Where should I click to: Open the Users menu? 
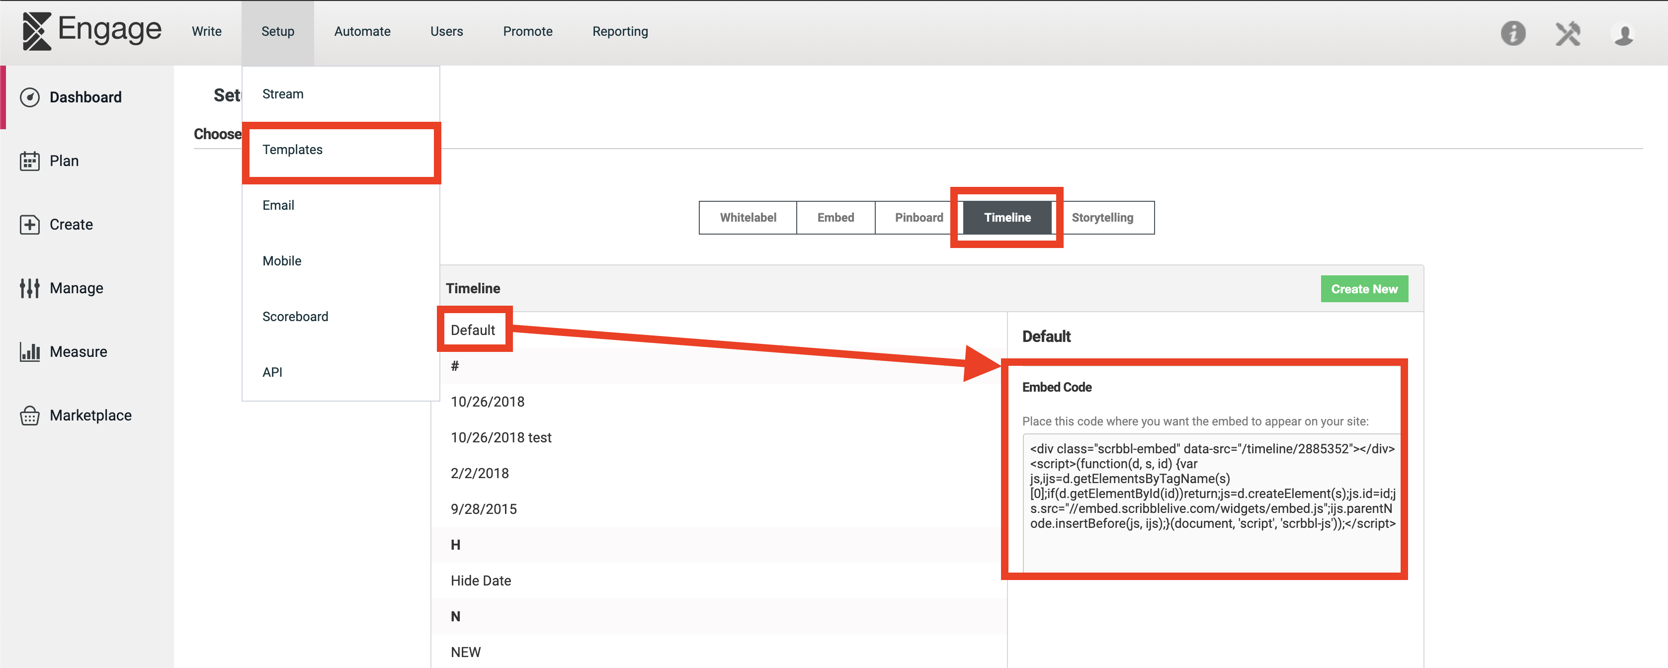point(446,31)
